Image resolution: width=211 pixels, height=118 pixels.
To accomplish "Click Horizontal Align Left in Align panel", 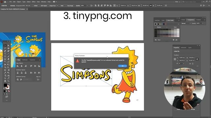I will click(17, 66).
